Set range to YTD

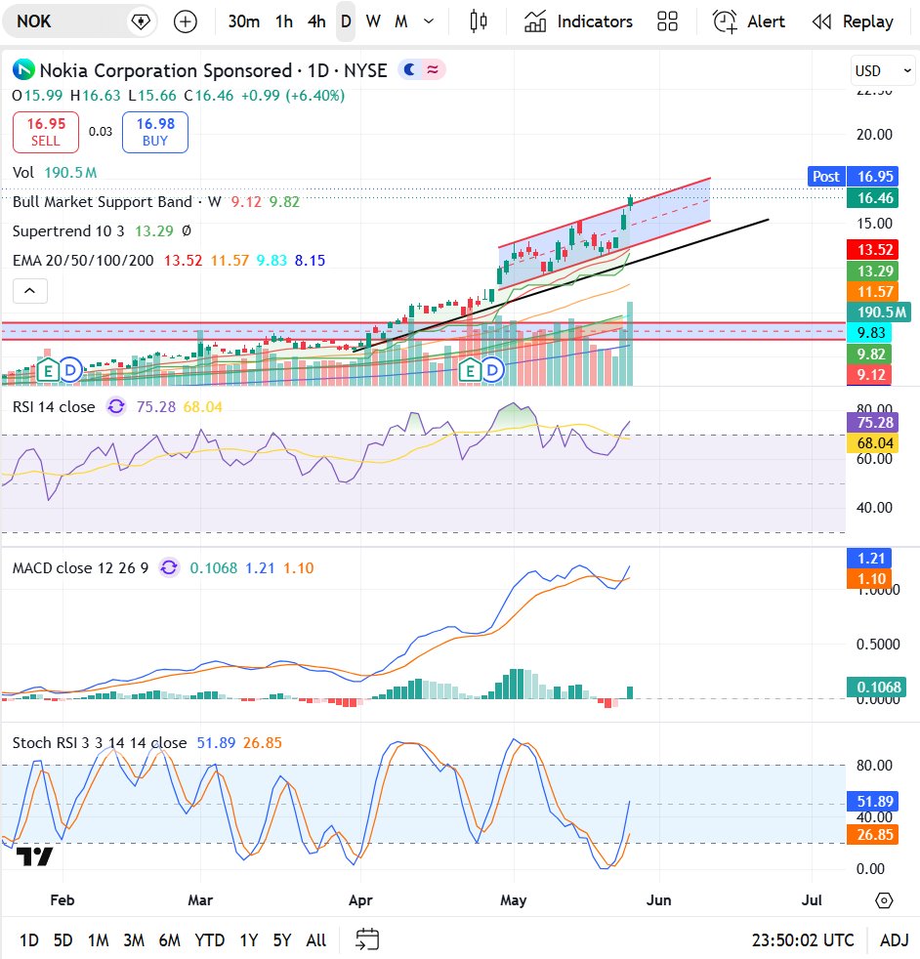209,940
